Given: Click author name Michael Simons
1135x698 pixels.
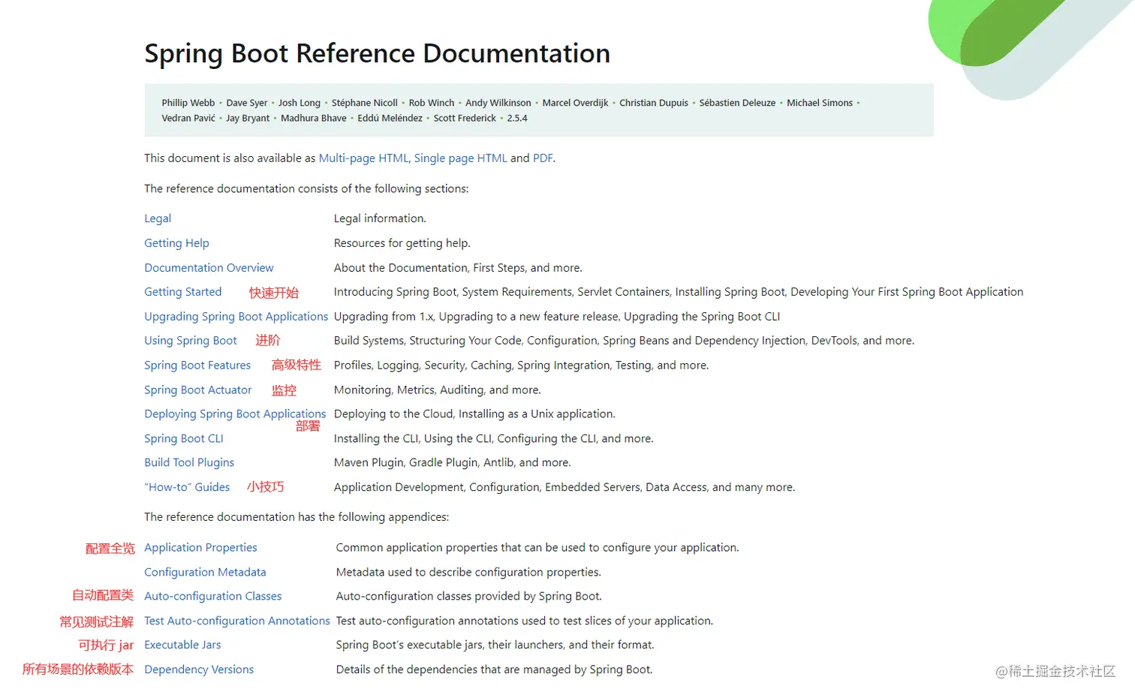Looking at the screenshot, I should (820, 103).
